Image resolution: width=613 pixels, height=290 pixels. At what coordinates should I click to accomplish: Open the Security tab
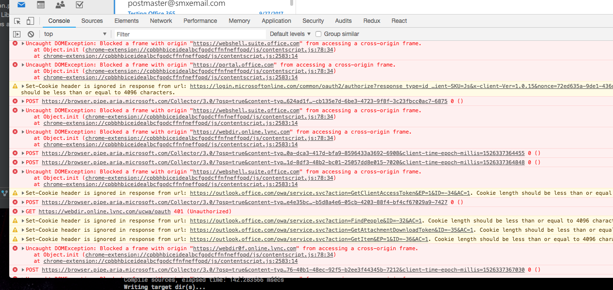313,21
